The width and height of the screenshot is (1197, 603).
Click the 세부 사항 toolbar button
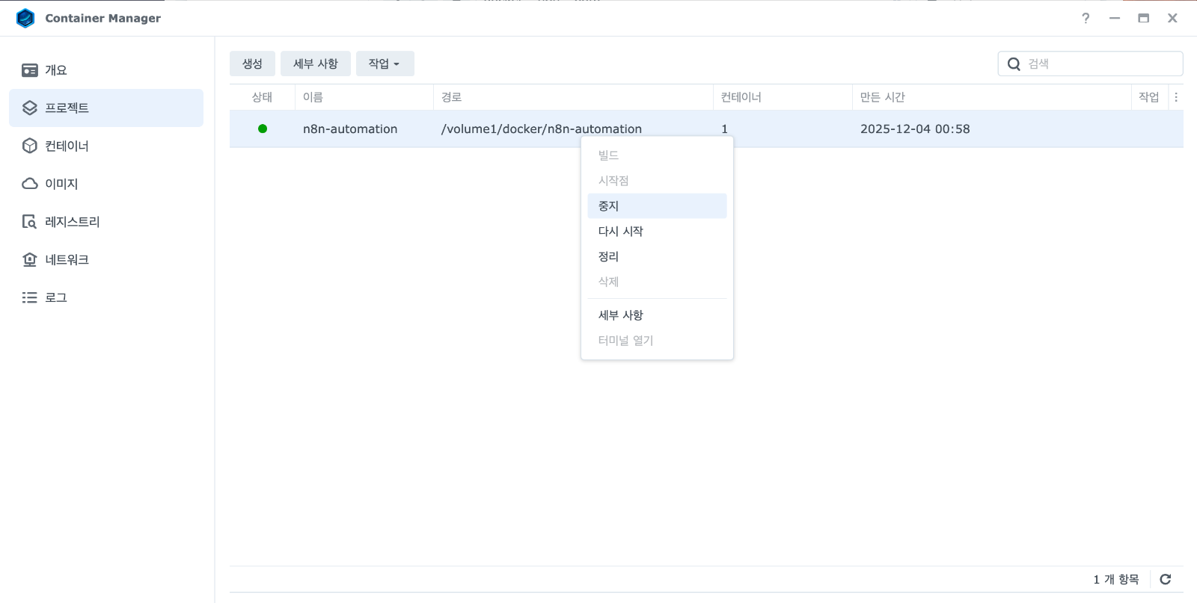click(x=316, y=64)
